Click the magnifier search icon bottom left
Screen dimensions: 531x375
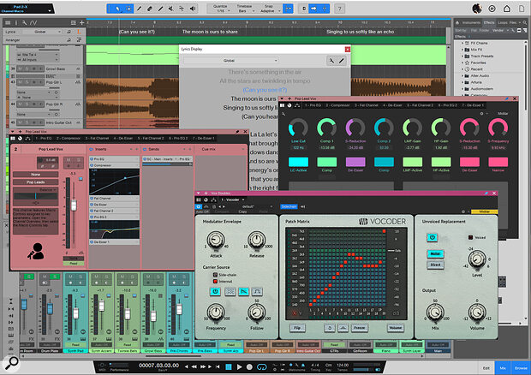point(11,363)
